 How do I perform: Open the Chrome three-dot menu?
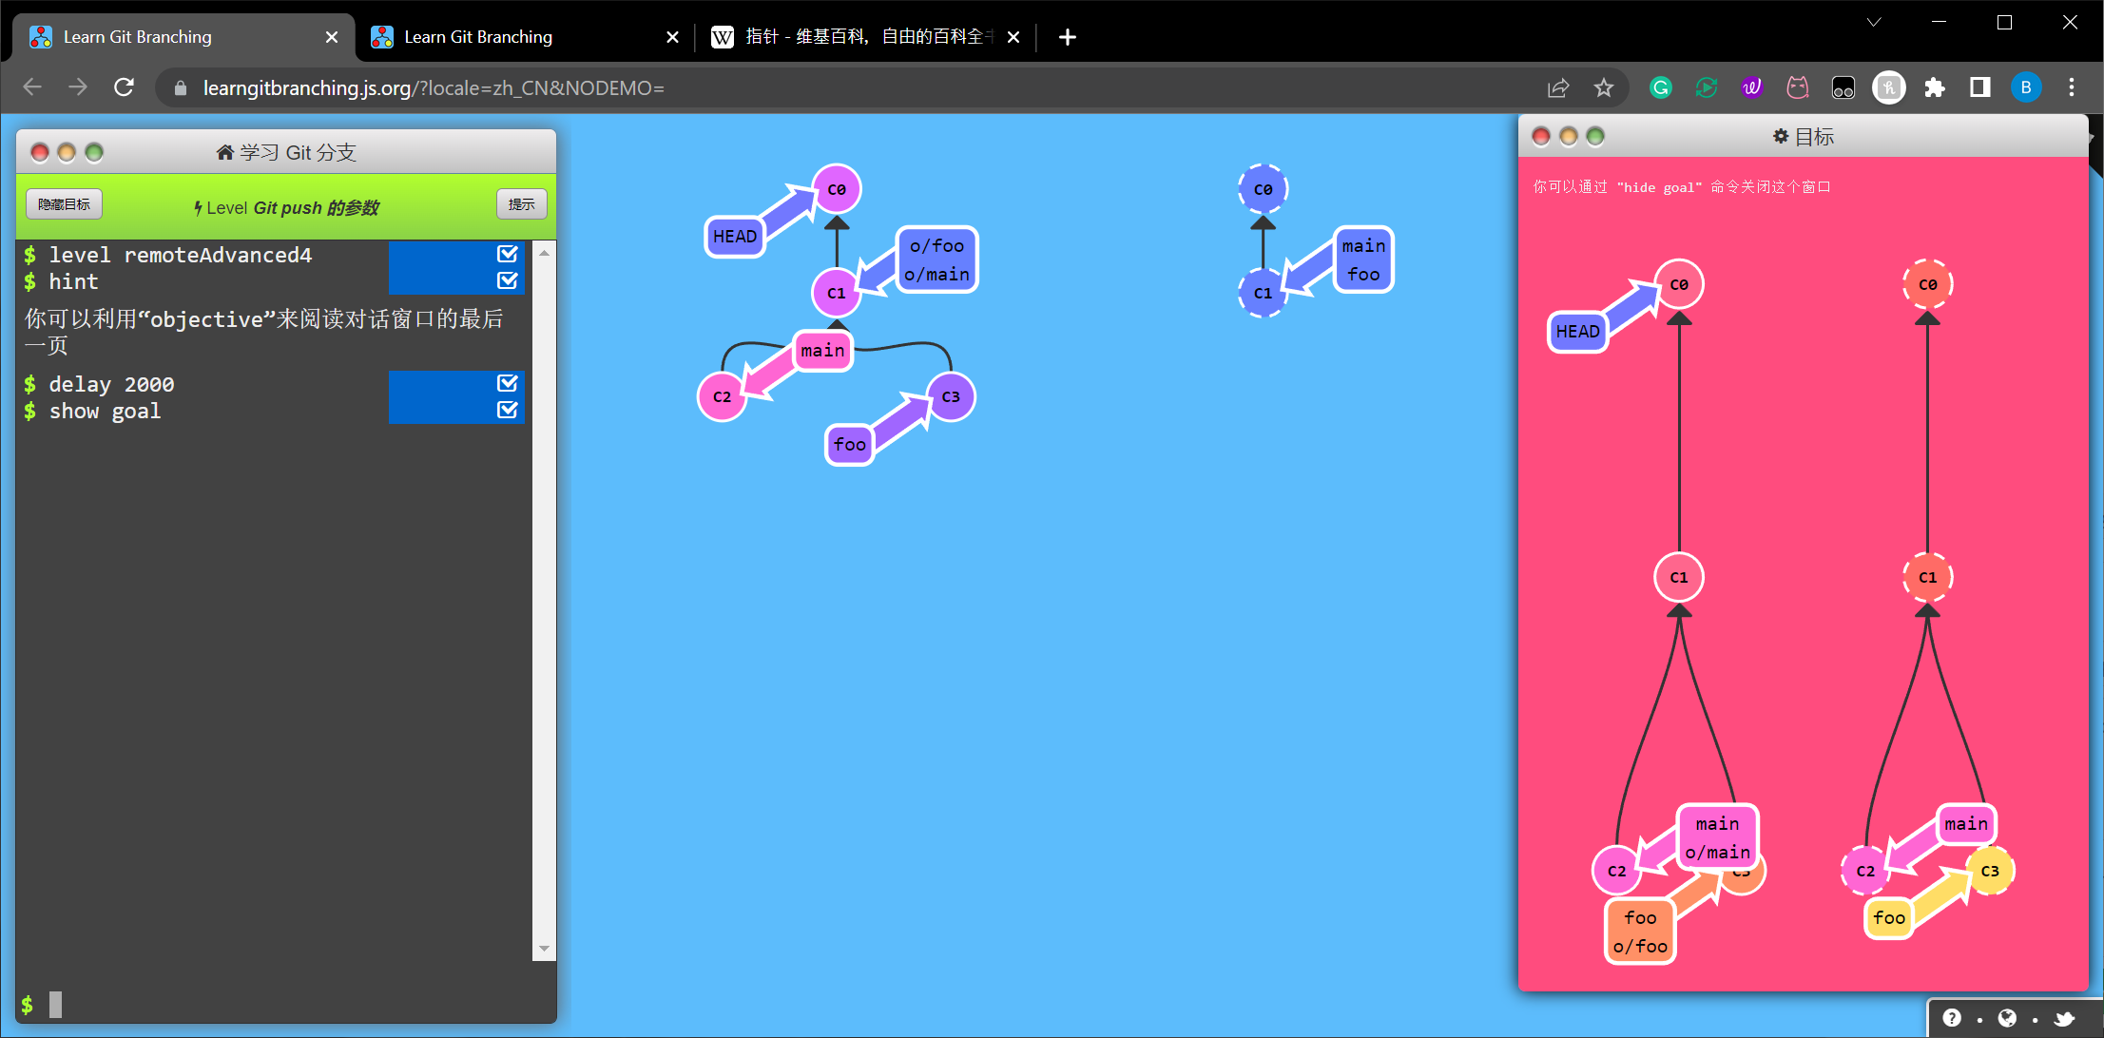pyautogui.click(x=2072, y=87)
